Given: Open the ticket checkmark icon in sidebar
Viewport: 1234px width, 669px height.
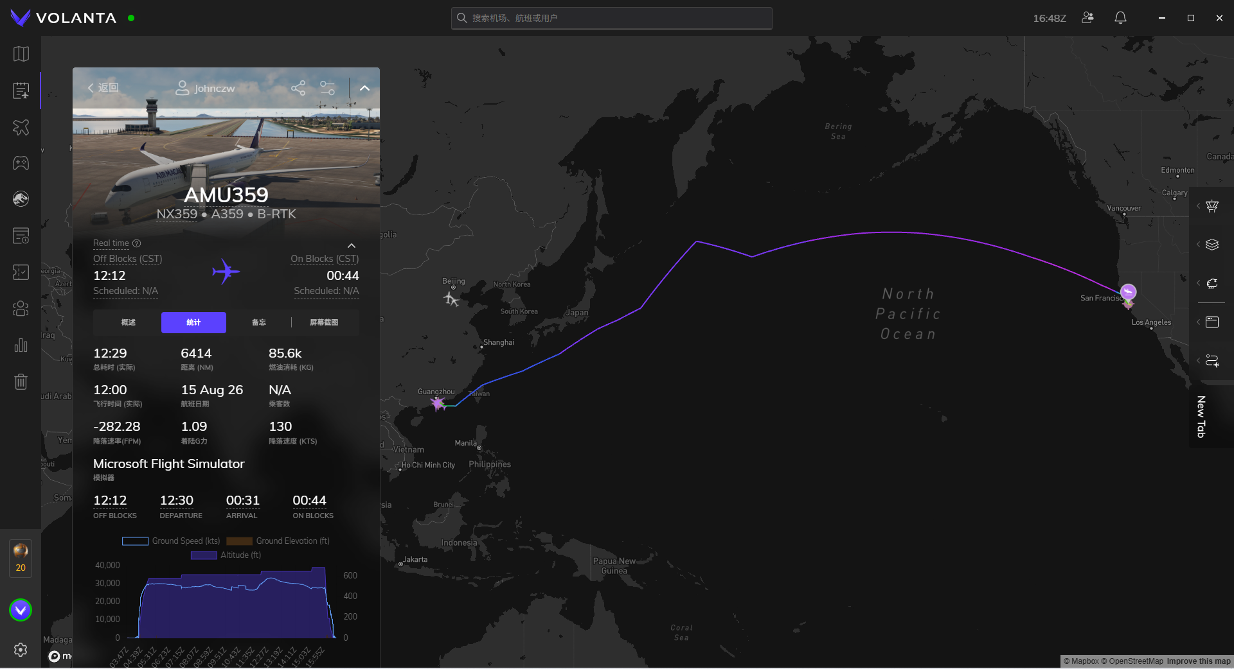Looking at the screenshot, I should (x=21, y=272).
